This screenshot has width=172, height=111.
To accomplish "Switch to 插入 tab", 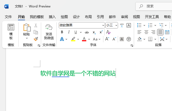I will pyautogui.click(x=52, y=17).
